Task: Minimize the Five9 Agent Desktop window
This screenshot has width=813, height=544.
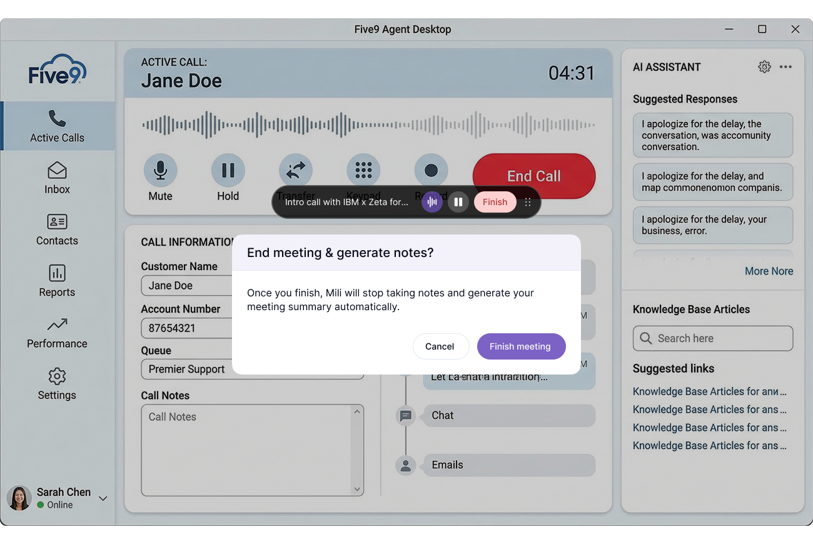Action: coord(729,29)
